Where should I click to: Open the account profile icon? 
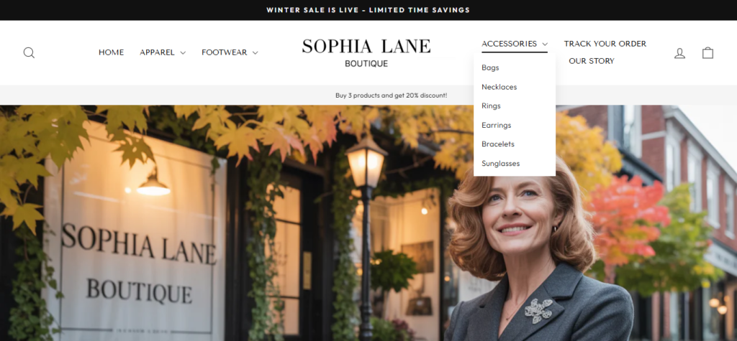pyautogui.click(x=679, y=53)
